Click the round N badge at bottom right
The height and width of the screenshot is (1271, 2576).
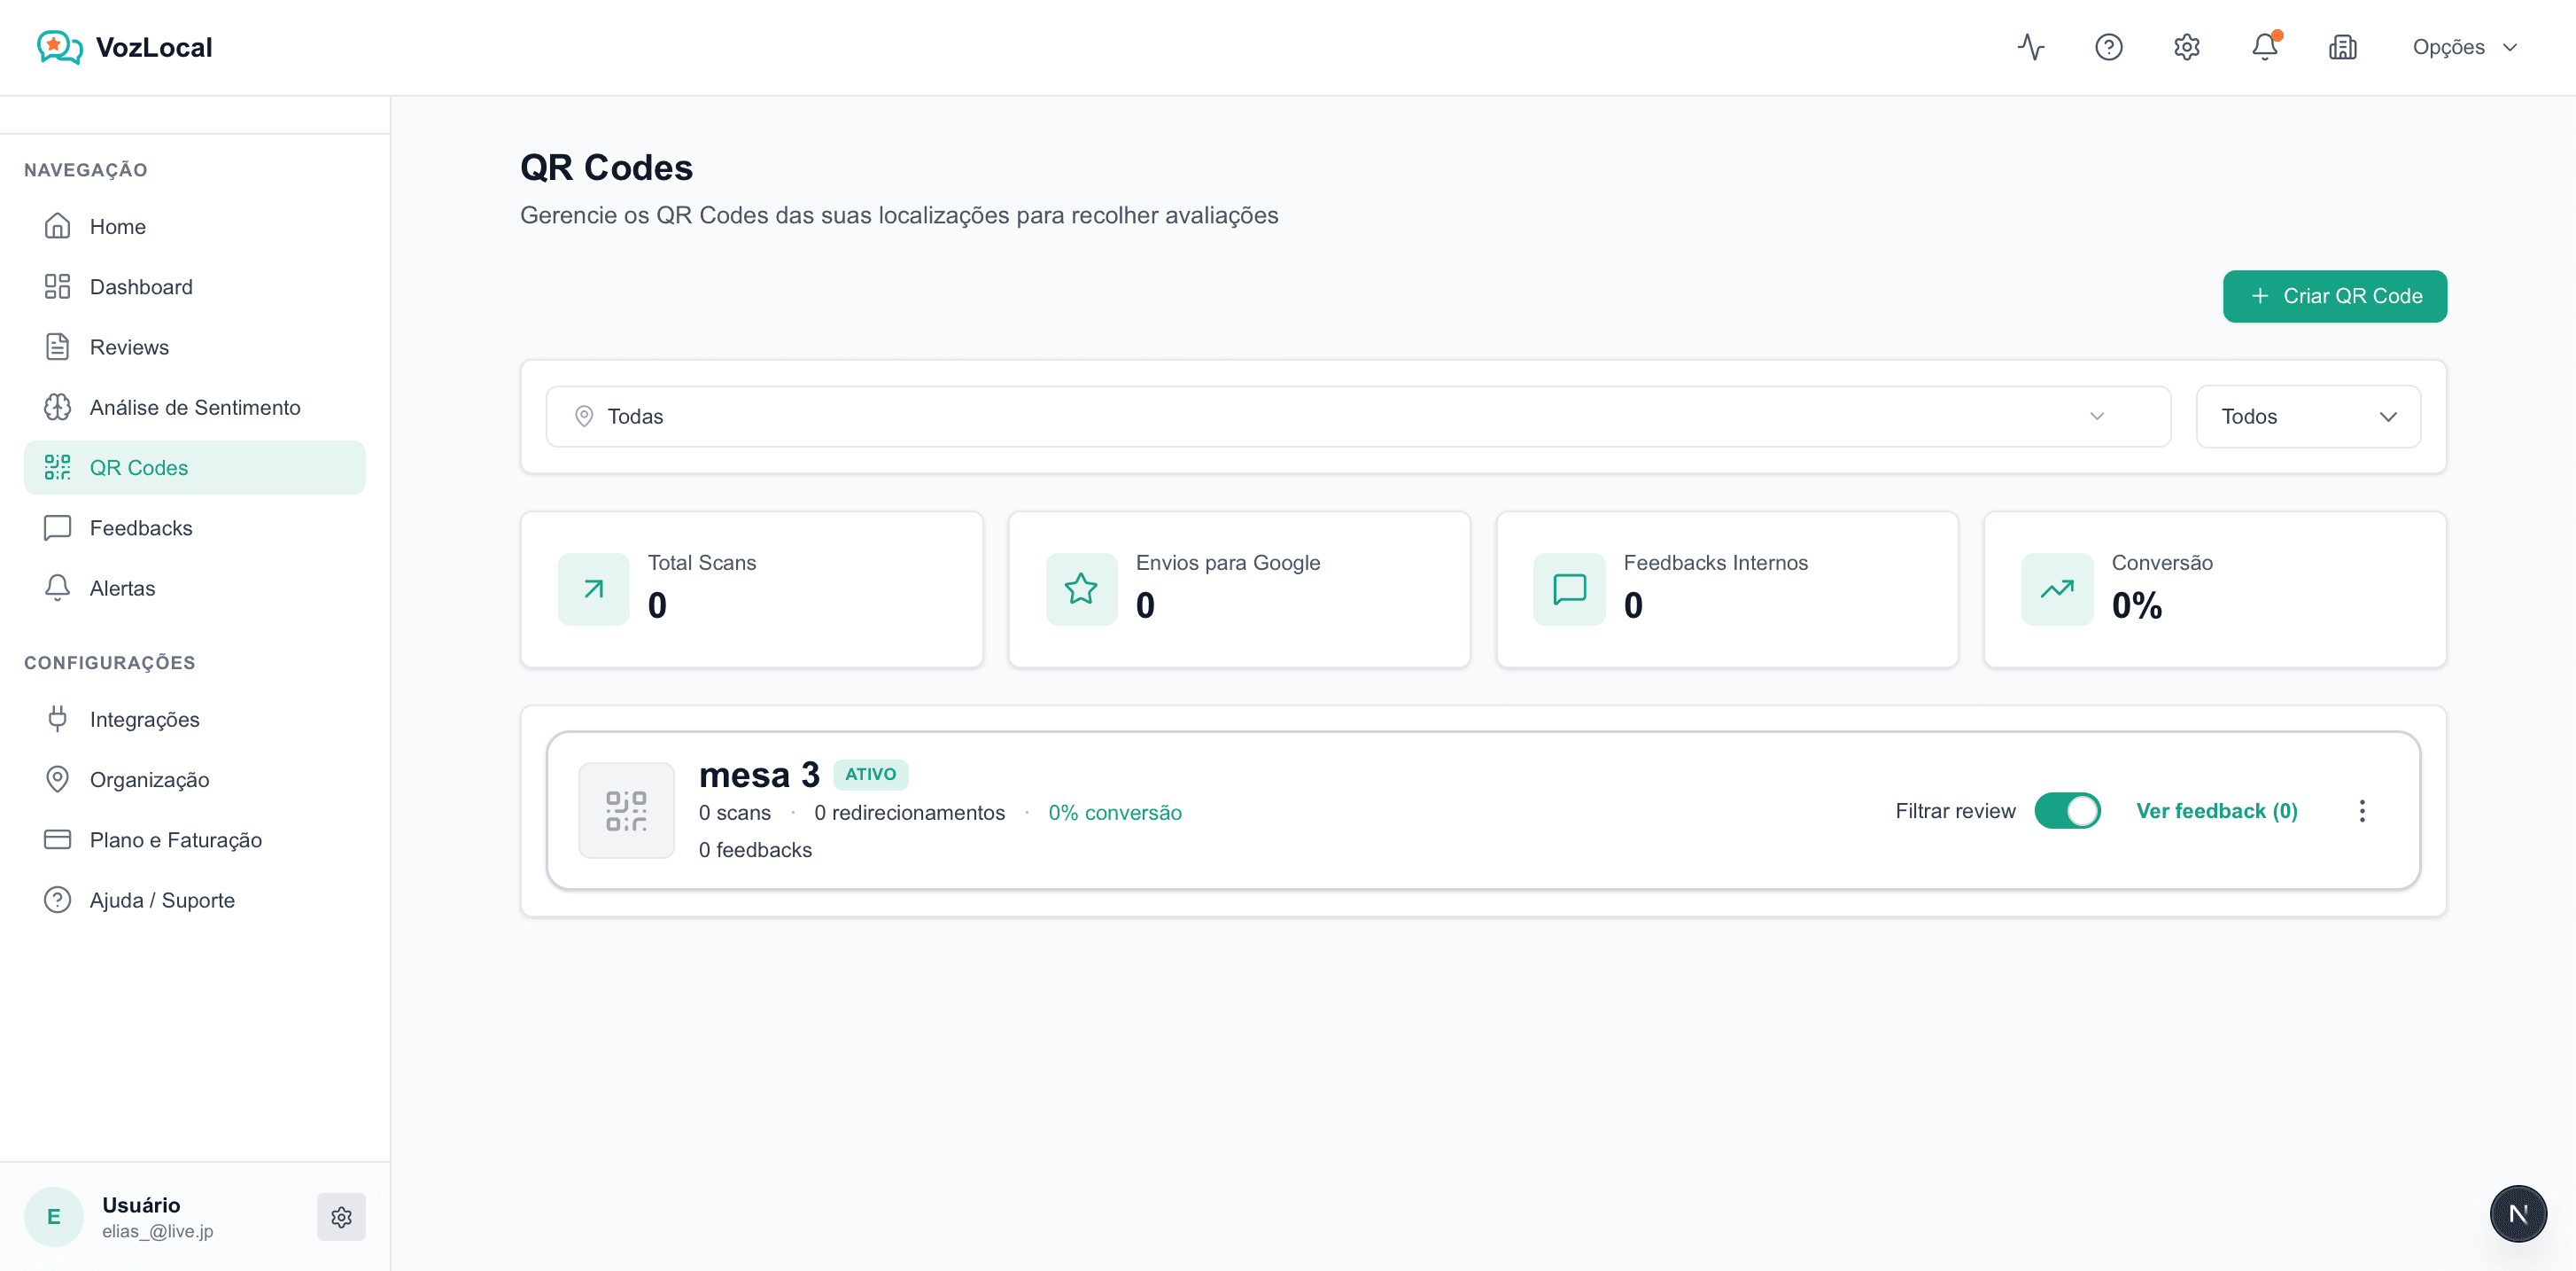[2518, 1214]
